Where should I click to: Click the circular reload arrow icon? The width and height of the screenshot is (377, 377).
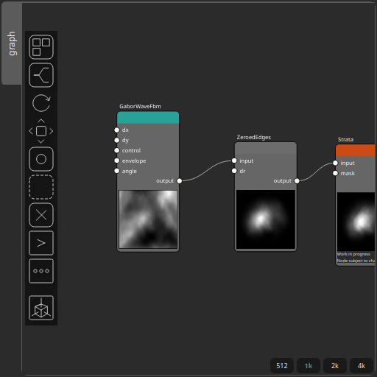point(41,103)
